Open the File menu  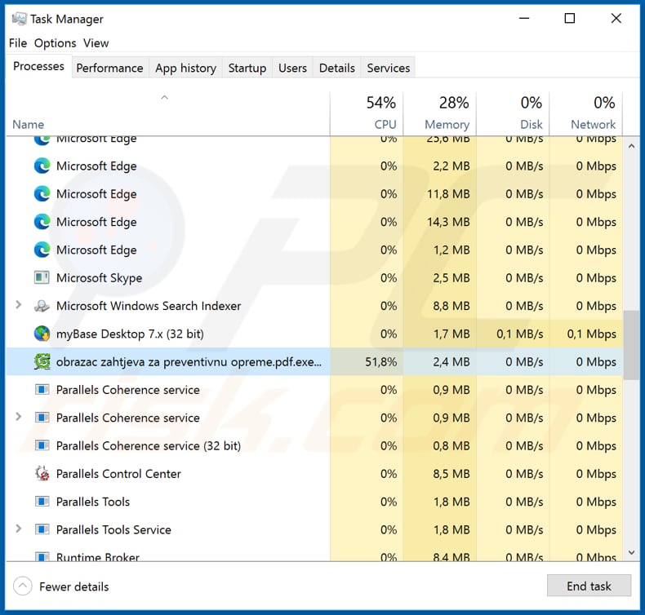(x=18, y=43)
